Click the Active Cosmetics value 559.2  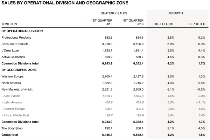click(108, 57)
